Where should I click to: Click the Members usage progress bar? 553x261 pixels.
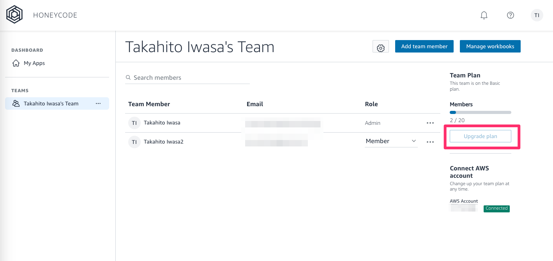click(480, 112)
